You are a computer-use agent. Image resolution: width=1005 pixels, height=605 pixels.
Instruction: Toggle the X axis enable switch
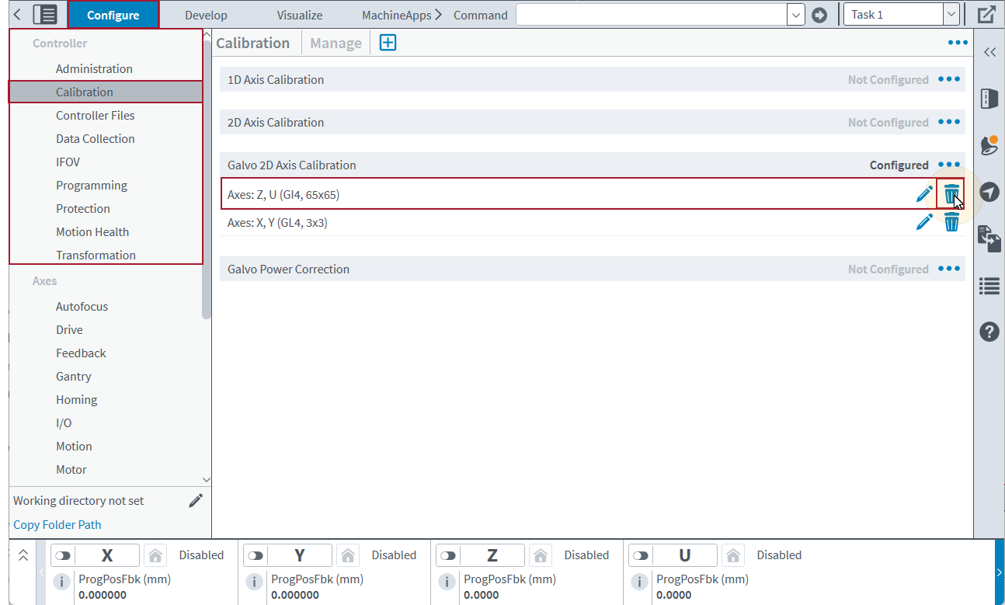pyautogui.click(x=63, y=555)
